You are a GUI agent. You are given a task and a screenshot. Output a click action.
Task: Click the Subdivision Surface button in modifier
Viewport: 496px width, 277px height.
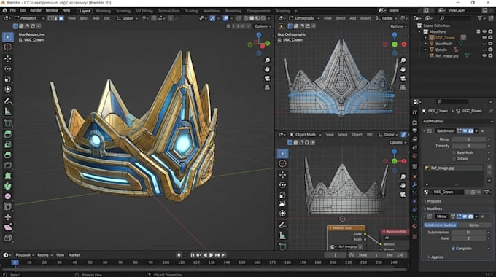(440, 225)
